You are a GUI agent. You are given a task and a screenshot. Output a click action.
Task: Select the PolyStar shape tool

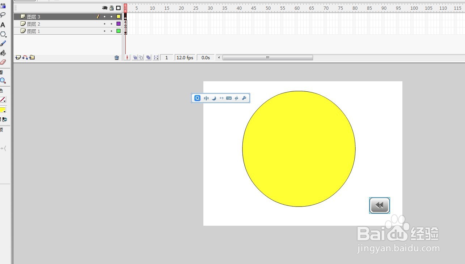3,34
